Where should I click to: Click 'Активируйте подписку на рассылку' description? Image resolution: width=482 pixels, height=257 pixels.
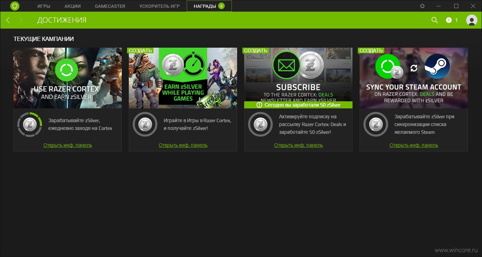point(313,124)
